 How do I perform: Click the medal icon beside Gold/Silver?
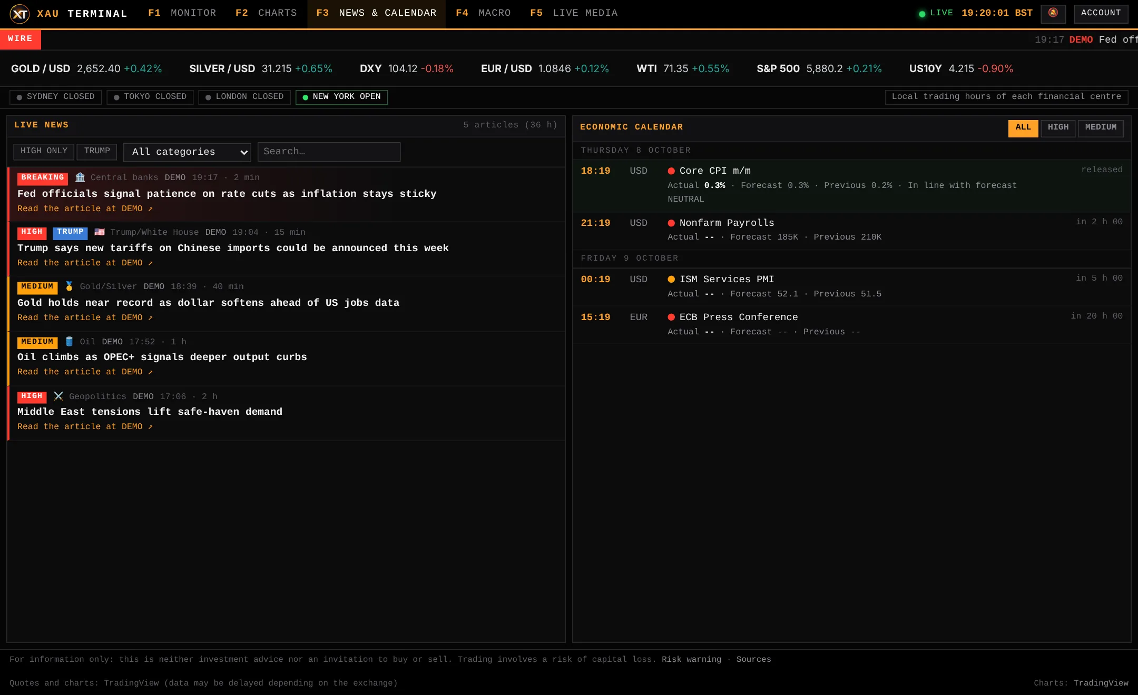point(69,286)
